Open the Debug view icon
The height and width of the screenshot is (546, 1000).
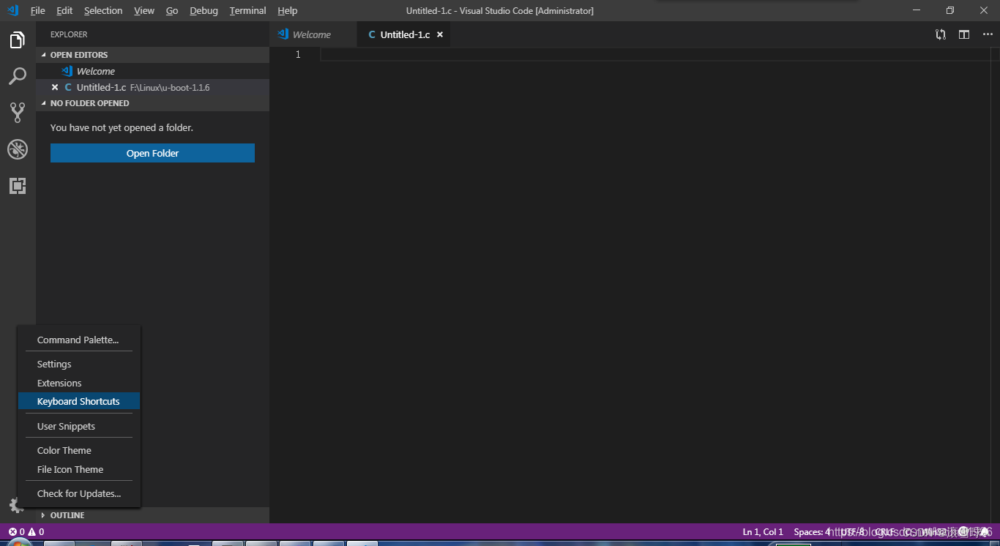click(18, 149)
